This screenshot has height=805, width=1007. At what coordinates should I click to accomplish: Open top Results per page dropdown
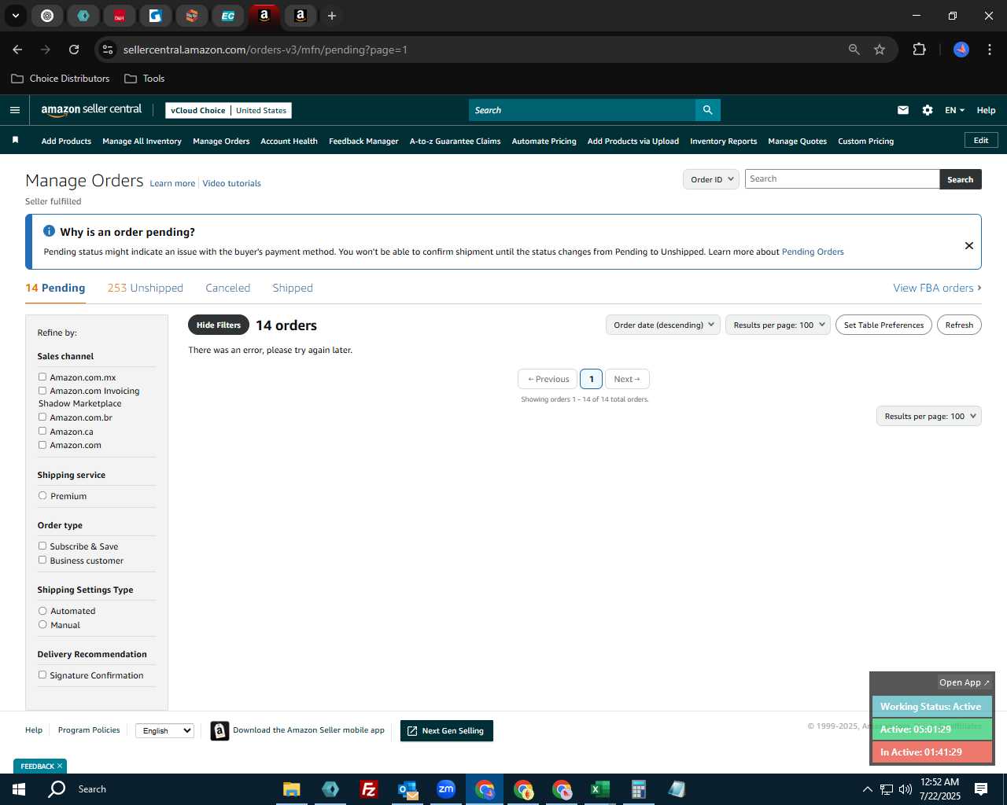pyautogui.click(x=778, y=325)
